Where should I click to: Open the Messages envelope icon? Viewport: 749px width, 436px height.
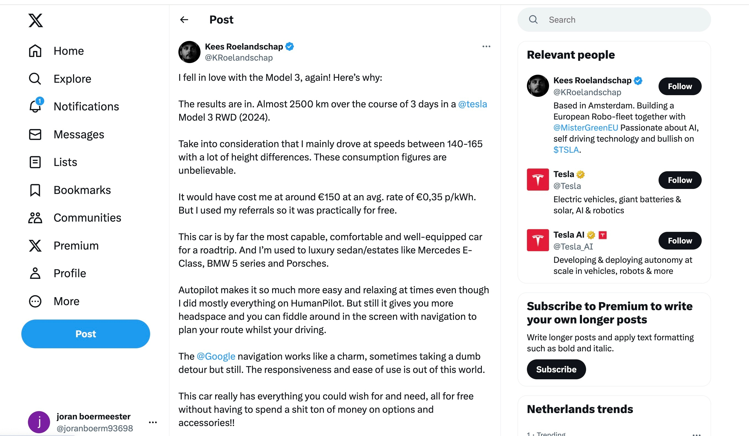(35, 134)
